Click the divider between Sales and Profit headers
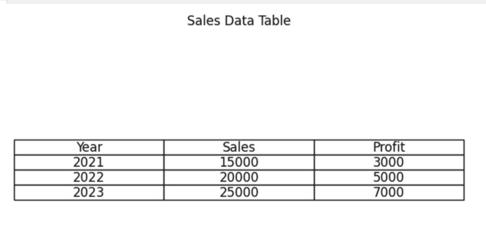 pos(314,147)
